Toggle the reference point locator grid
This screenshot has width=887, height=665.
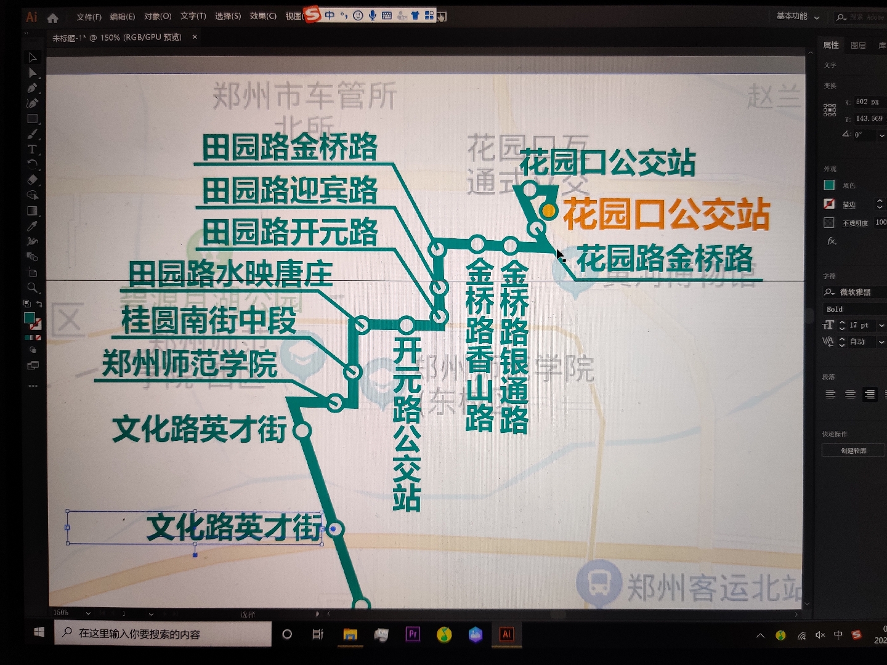coord(830,110)
